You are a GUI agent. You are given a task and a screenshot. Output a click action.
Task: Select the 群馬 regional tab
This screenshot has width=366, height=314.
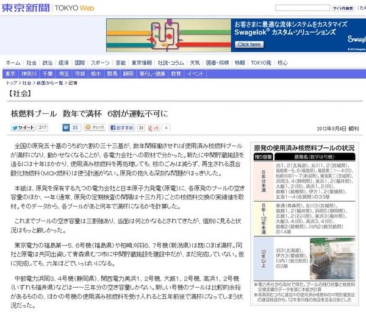[112, 74]
